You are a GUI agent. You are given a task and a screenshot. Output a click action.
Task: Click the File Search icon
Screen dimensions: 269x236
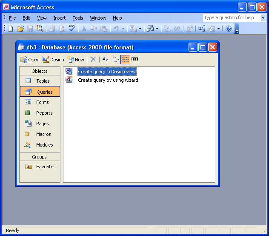(40, 29)
